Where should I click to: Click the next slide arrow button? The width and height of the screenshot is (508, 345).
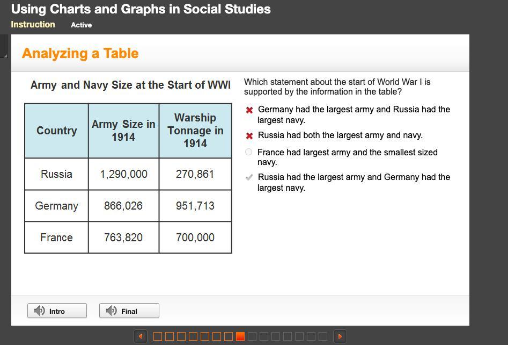pyautogui.click(x=340, y=336)
